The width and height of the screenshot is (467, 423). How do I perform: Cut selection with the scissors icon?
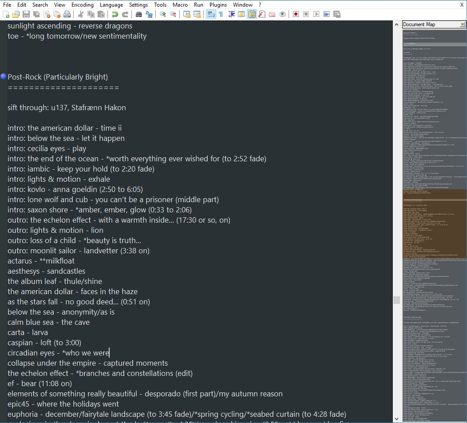pos(80,14)
